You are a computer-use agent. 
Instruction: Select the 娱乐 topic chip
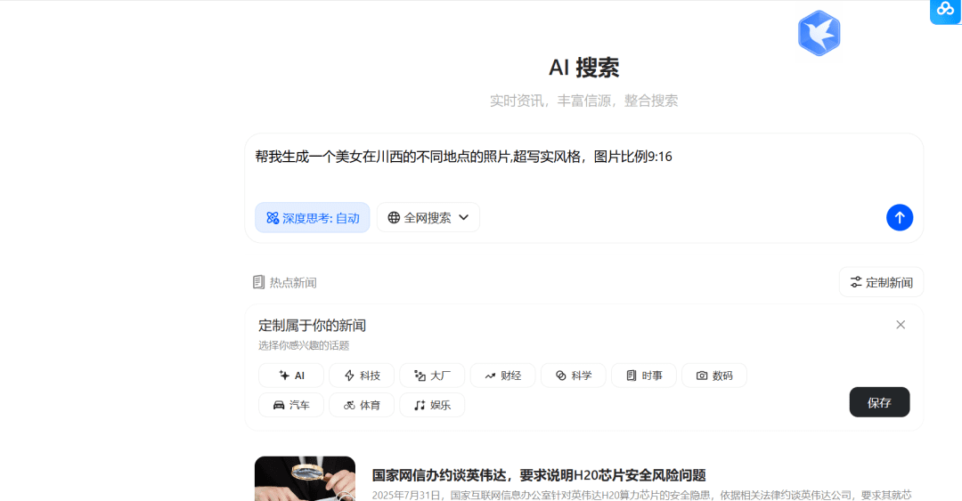coord(433,405)
